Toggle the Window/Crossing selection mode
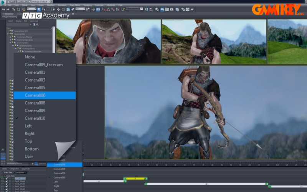 point(53,9)
